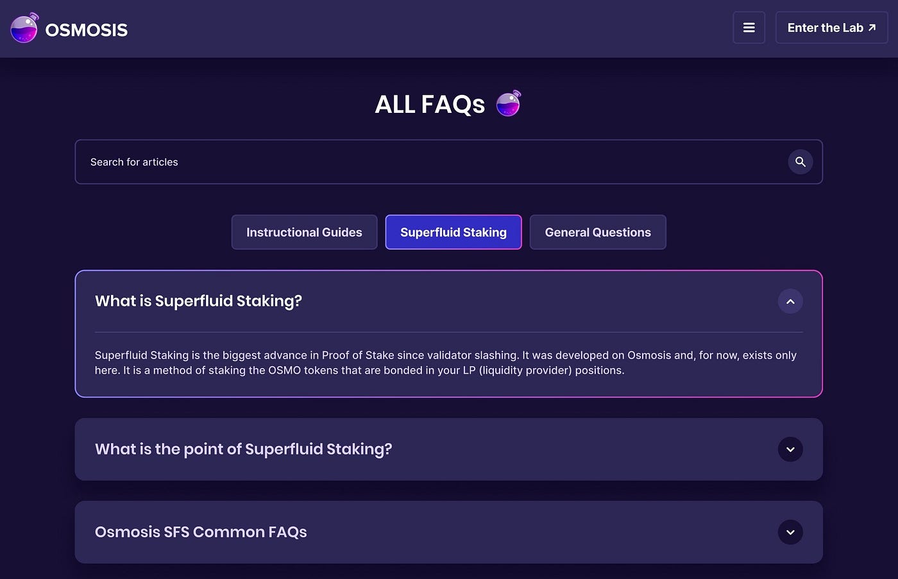Click the arrow icon in Enter the Lab
This screenshot has height=579, width=898.
tap(872, 28)
